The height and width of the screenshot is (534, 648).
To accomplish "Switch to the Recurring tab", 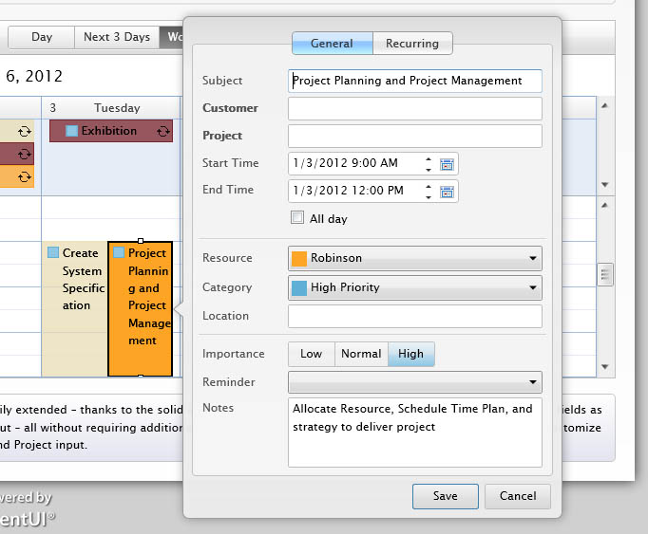I will pyautogui.click(x=412, y=44).
